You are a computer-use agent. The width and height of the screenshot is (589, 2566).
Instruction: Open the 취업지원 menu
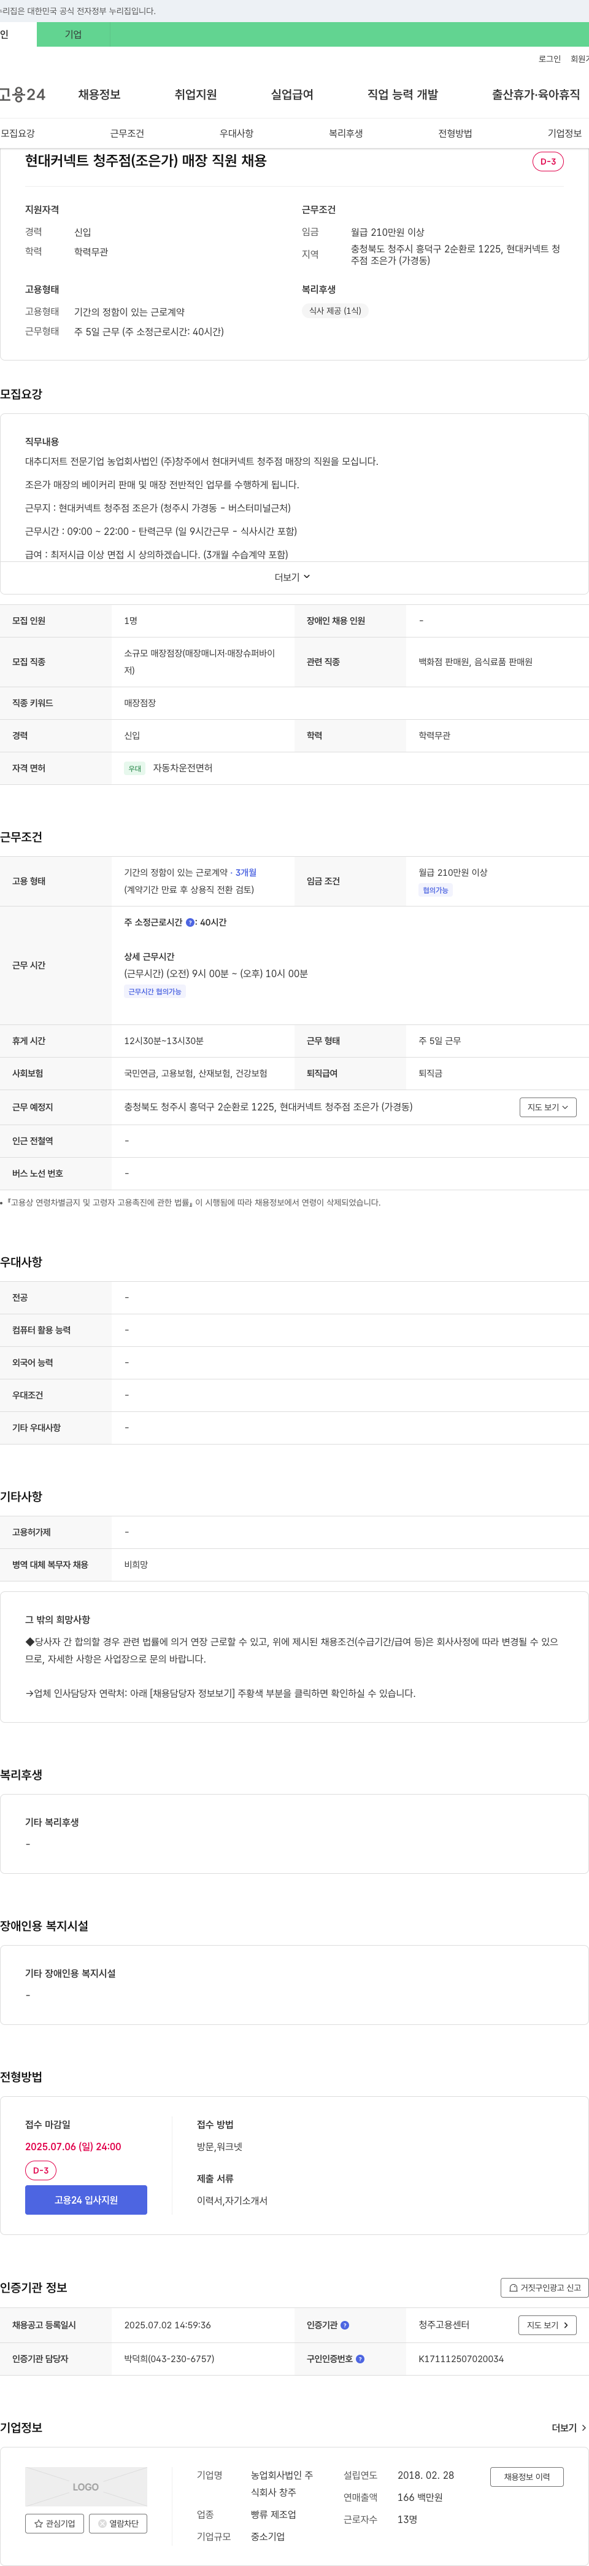[x=196, y=95]
